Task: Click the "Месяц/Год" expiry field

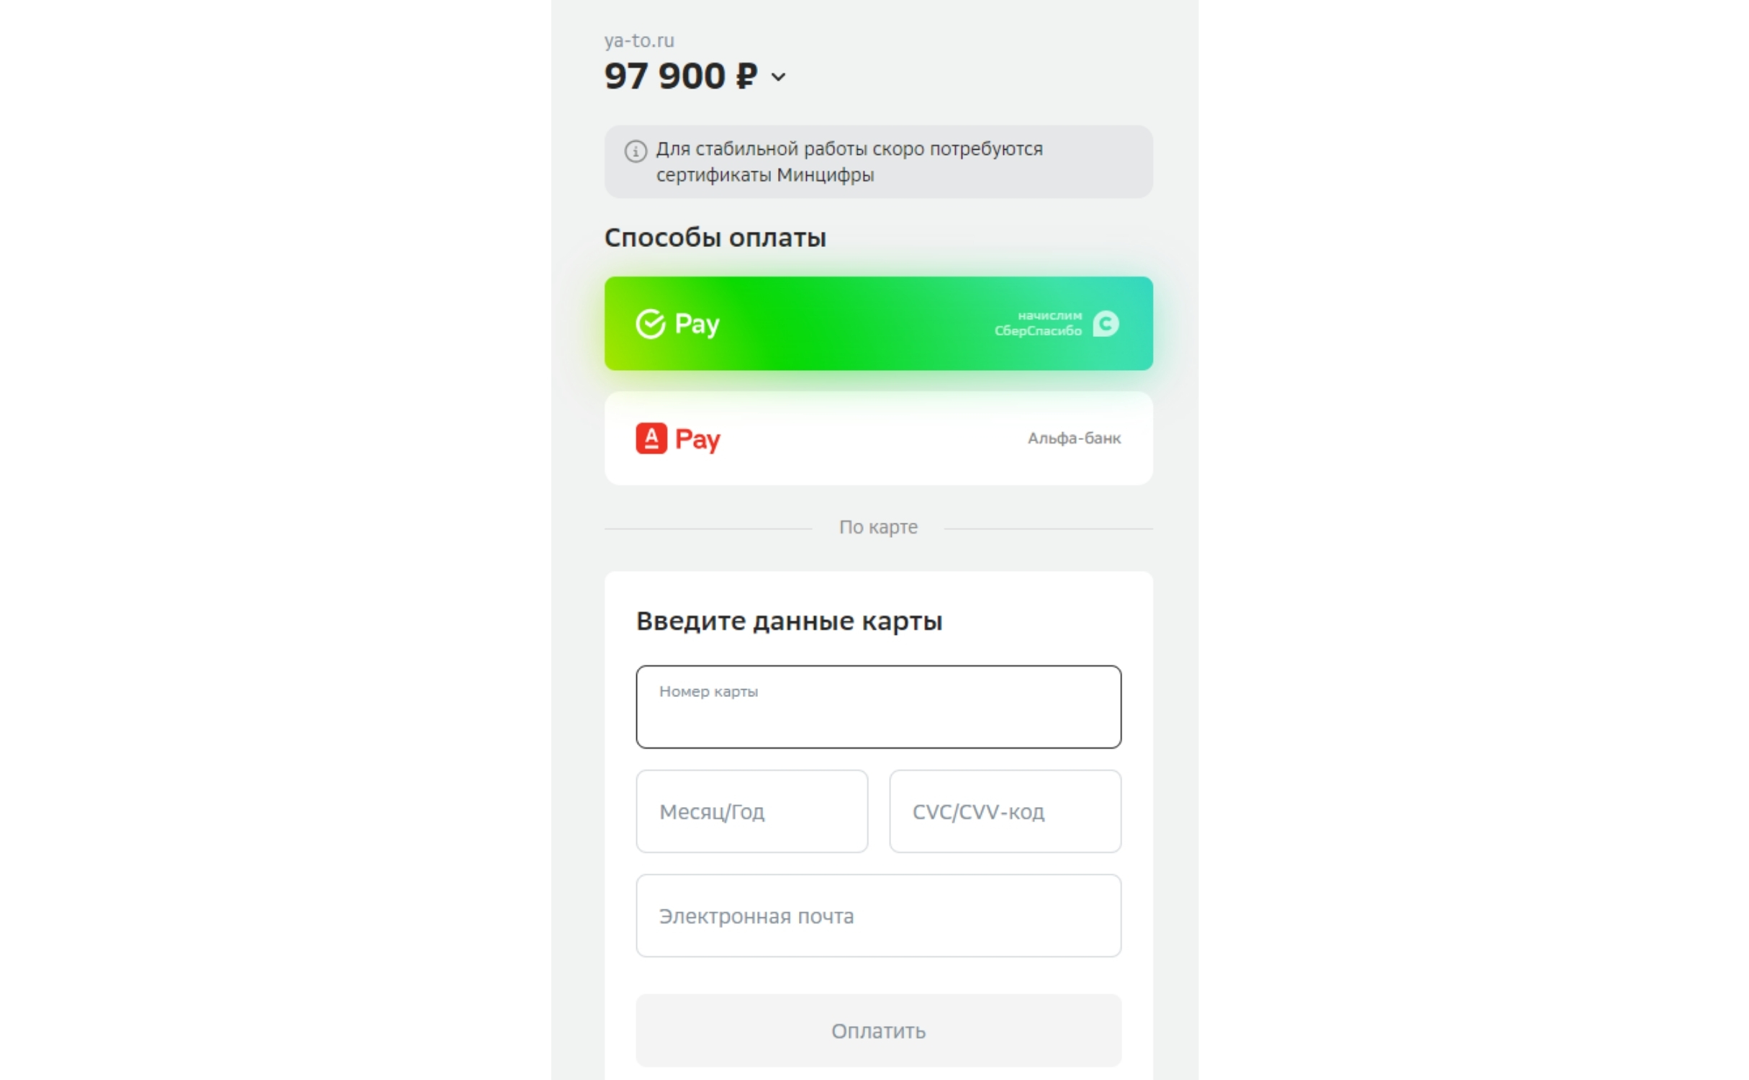Action: pyautogui.click(x=751, y=811)
